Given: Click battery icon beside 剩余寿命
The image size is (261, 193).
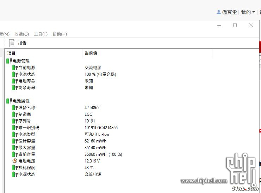Looking at the screenshot, I should (15, 87).
